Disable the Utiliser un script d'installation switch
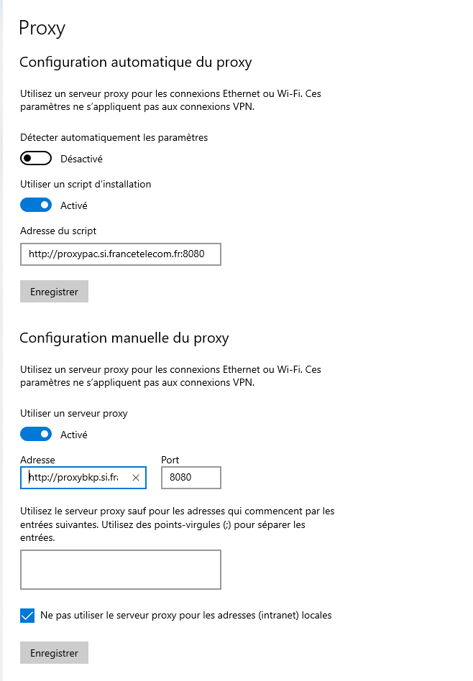Image resolution: width=473 pixels, height=681 pixels. (x=36, y=205)
